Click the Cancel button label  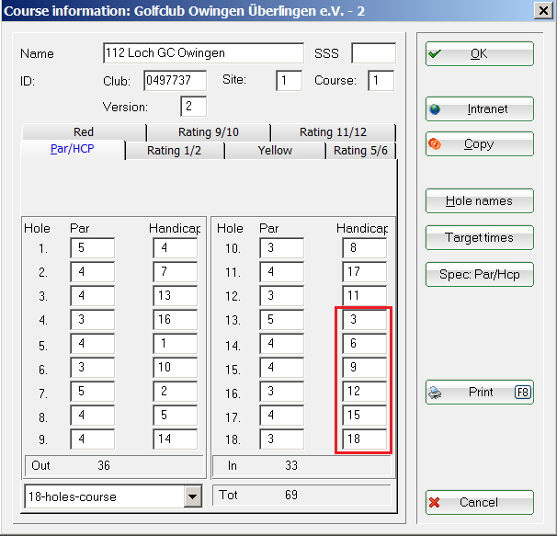point(479,503)
